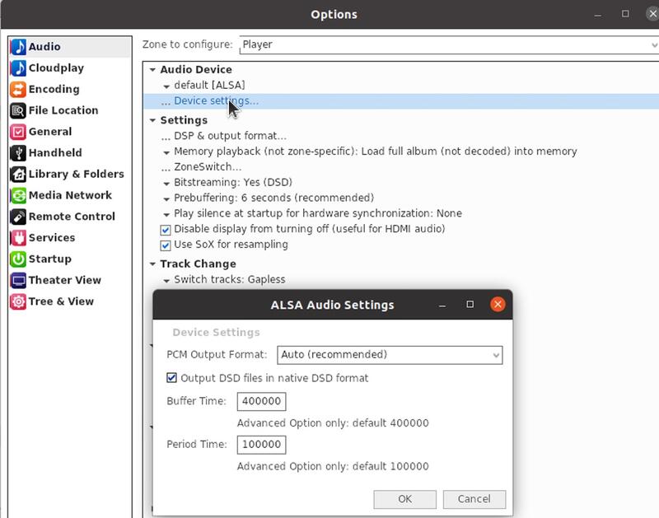Viewport: 659px width, 518px height.
Task: Open the Zone to configure dropdown
Action: [x=445, y=44]
